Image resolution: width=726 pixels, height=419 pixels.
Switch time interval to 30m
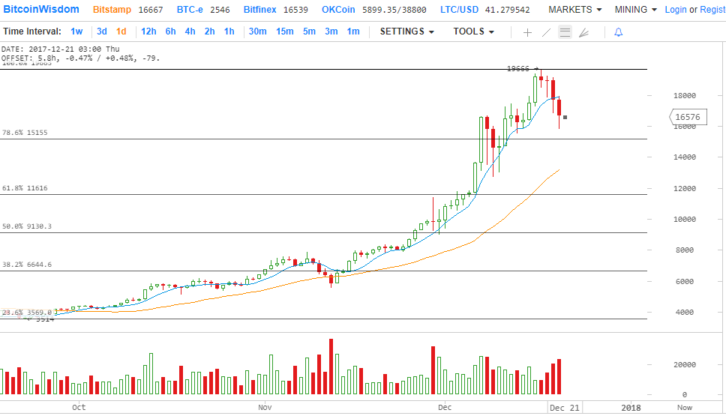coord(257,31)
